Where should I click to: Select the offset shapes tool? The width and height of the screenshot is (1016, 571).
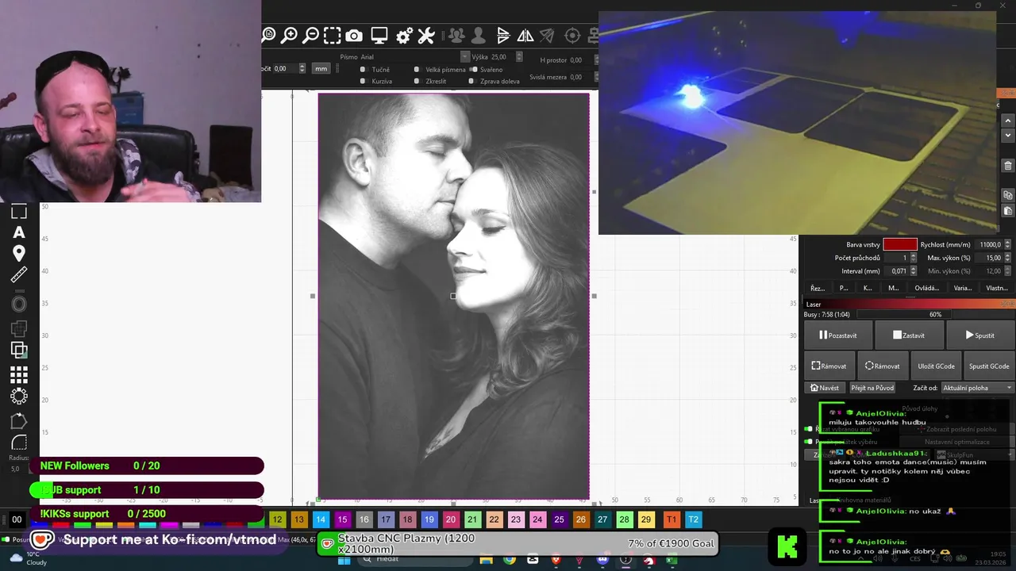point(19,304)
